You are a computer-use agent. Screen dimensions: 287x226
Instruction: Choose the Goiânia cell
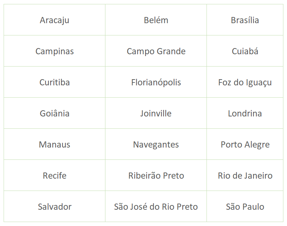(x=55, y=113)
